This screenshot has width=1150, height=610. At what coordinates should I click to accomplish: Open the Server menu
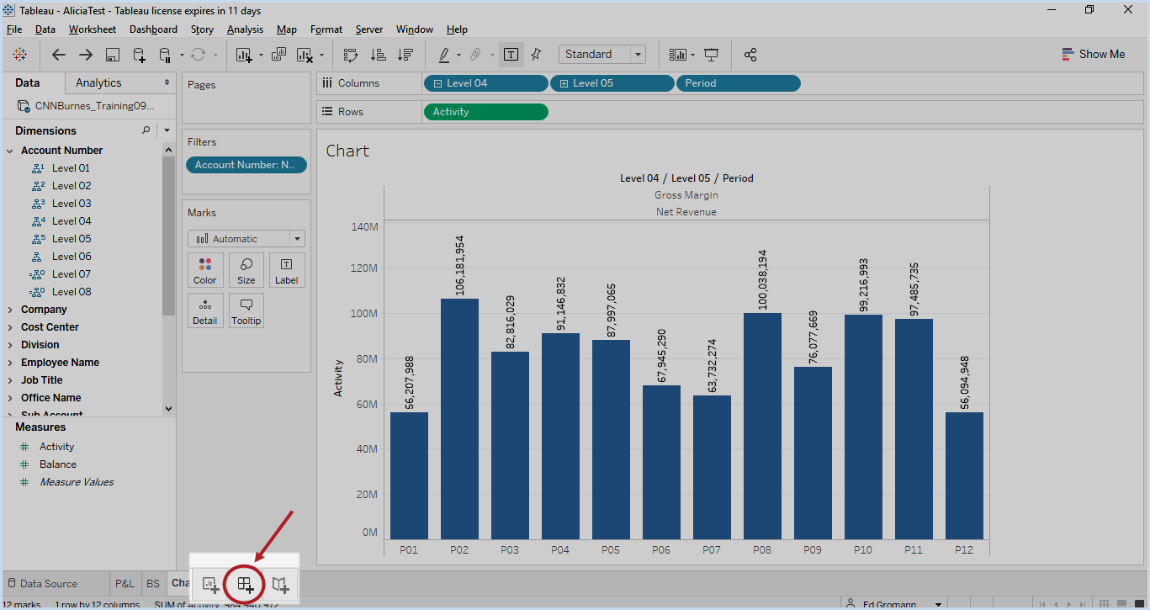tap(369, 29)
